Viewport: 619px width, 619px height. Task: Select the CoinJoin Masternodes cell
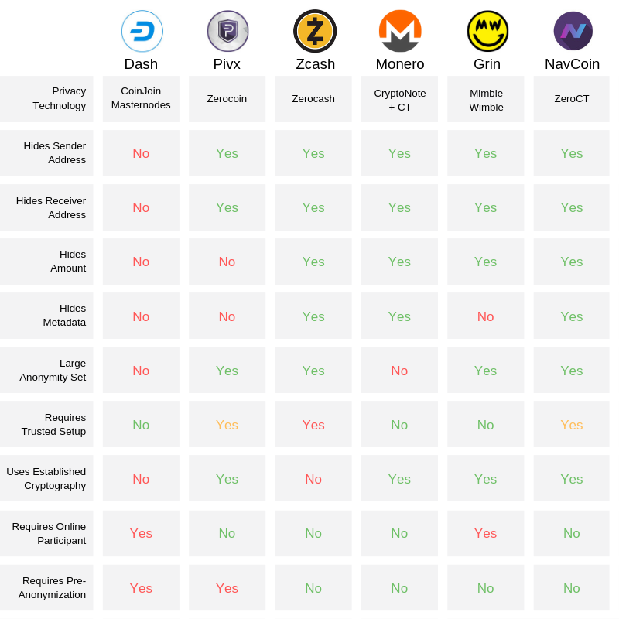tap(141, 98)
